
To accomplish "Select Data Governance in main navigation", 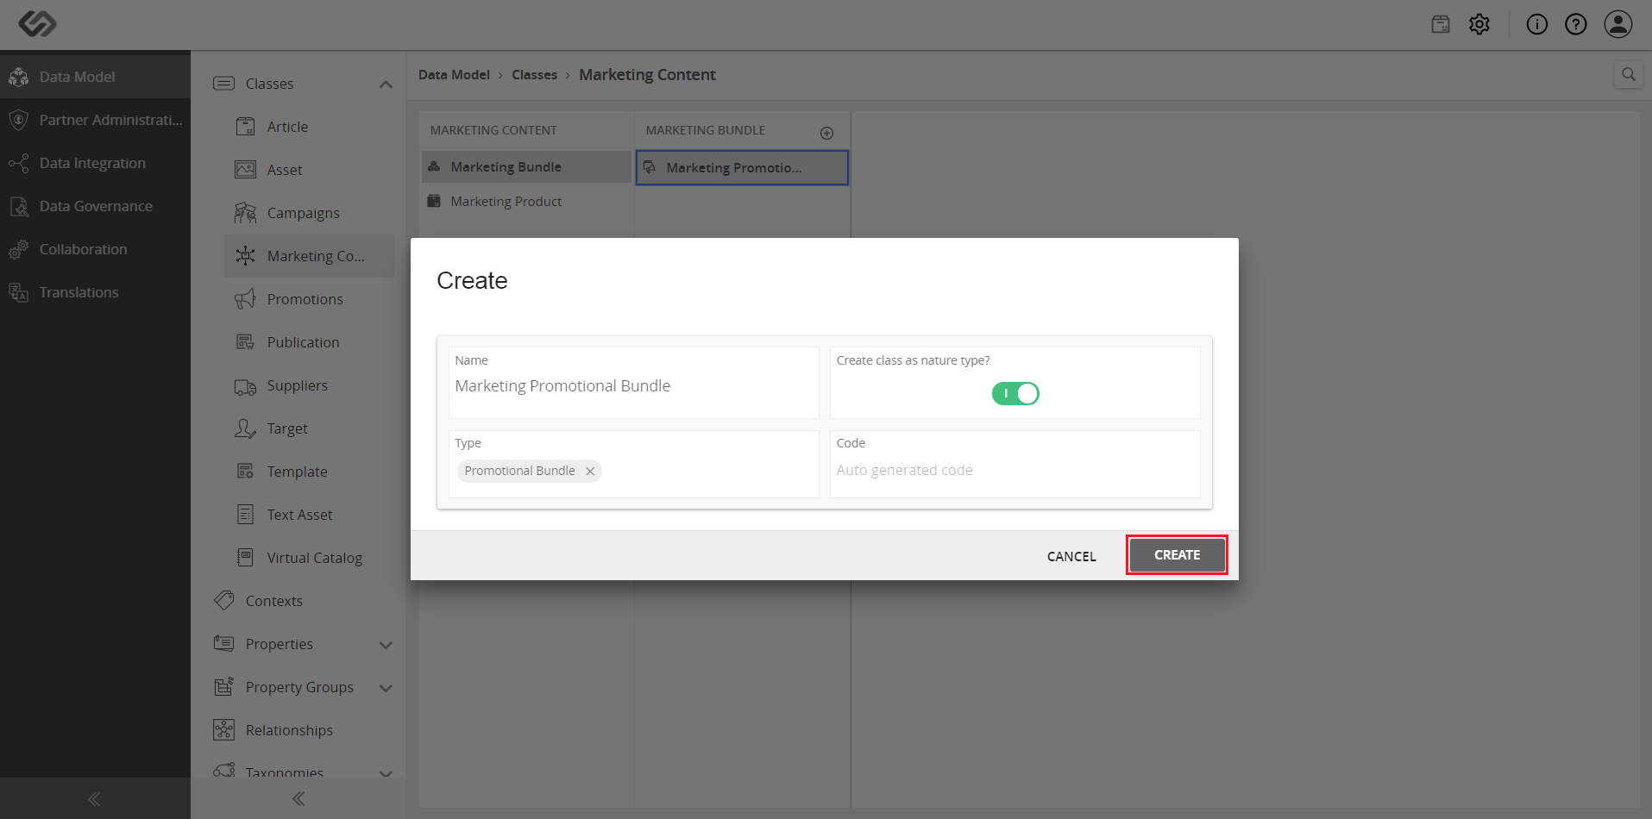I will coord(95,206).
